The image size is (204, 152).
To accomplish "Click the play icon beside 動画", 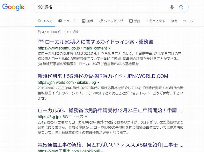I will tap(131, 21).
